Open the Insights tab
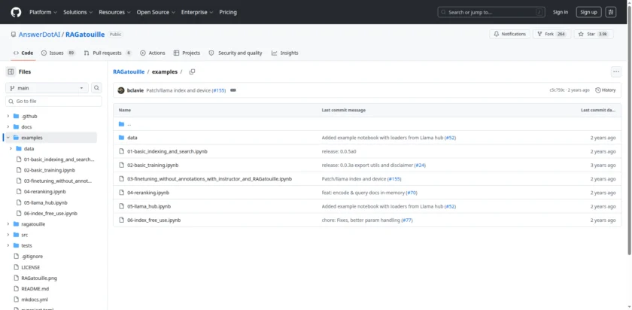The width and height of the screenshot is (632, 310). point(284,53)
